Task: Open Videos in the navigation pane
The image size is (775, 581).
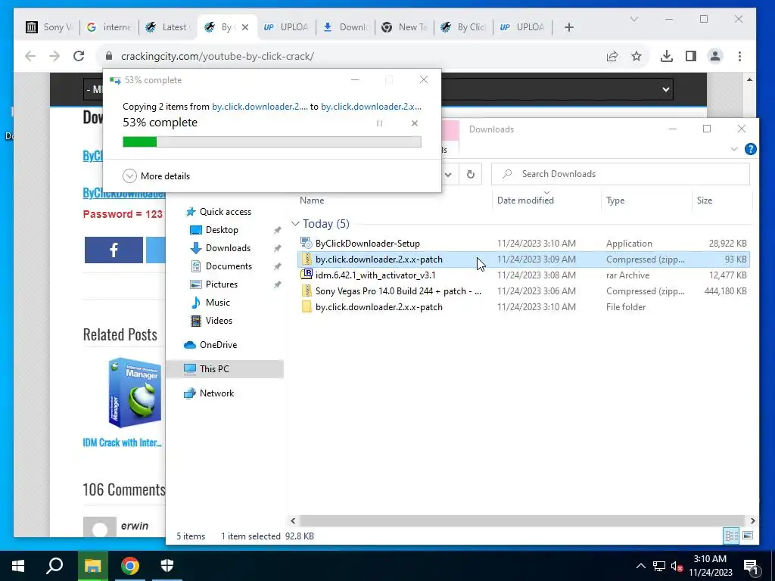Action: tap(219, 321)
